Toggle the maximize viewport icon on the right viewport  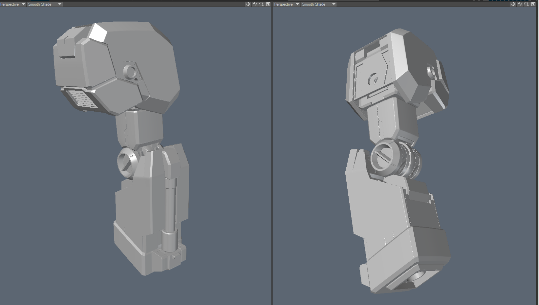click(x=533, y=4)
